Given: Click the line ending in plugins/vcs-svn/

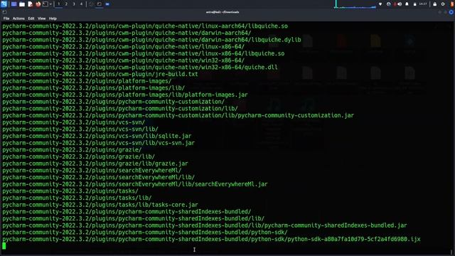Looking at the screenshot, I should tap(73, 122).
